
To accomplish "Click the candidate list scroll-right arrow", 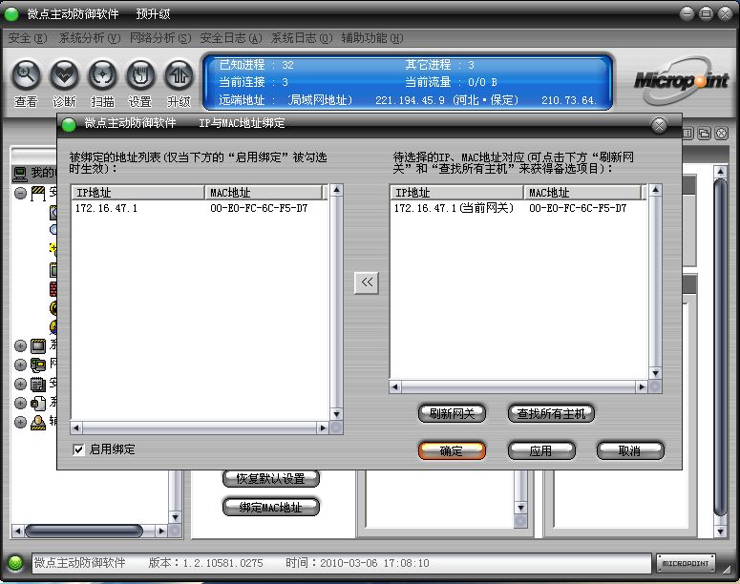I will pos(642,387).
